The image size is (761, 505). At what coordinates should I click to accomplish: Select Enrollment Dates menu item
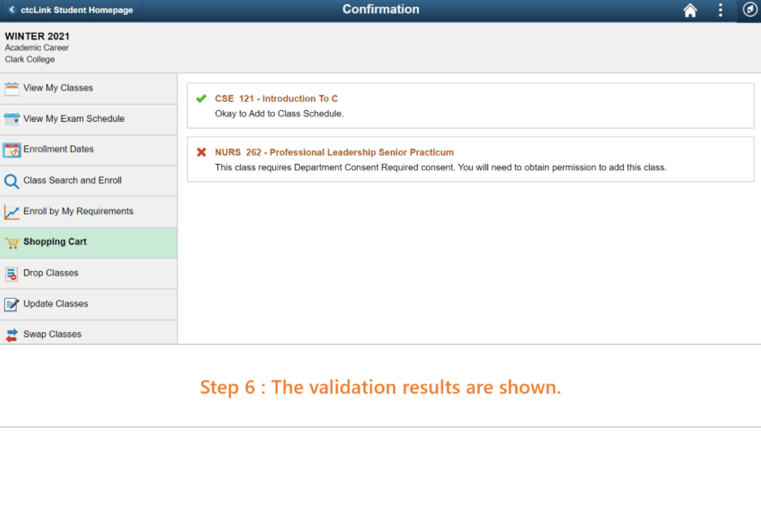click(59, 149)
